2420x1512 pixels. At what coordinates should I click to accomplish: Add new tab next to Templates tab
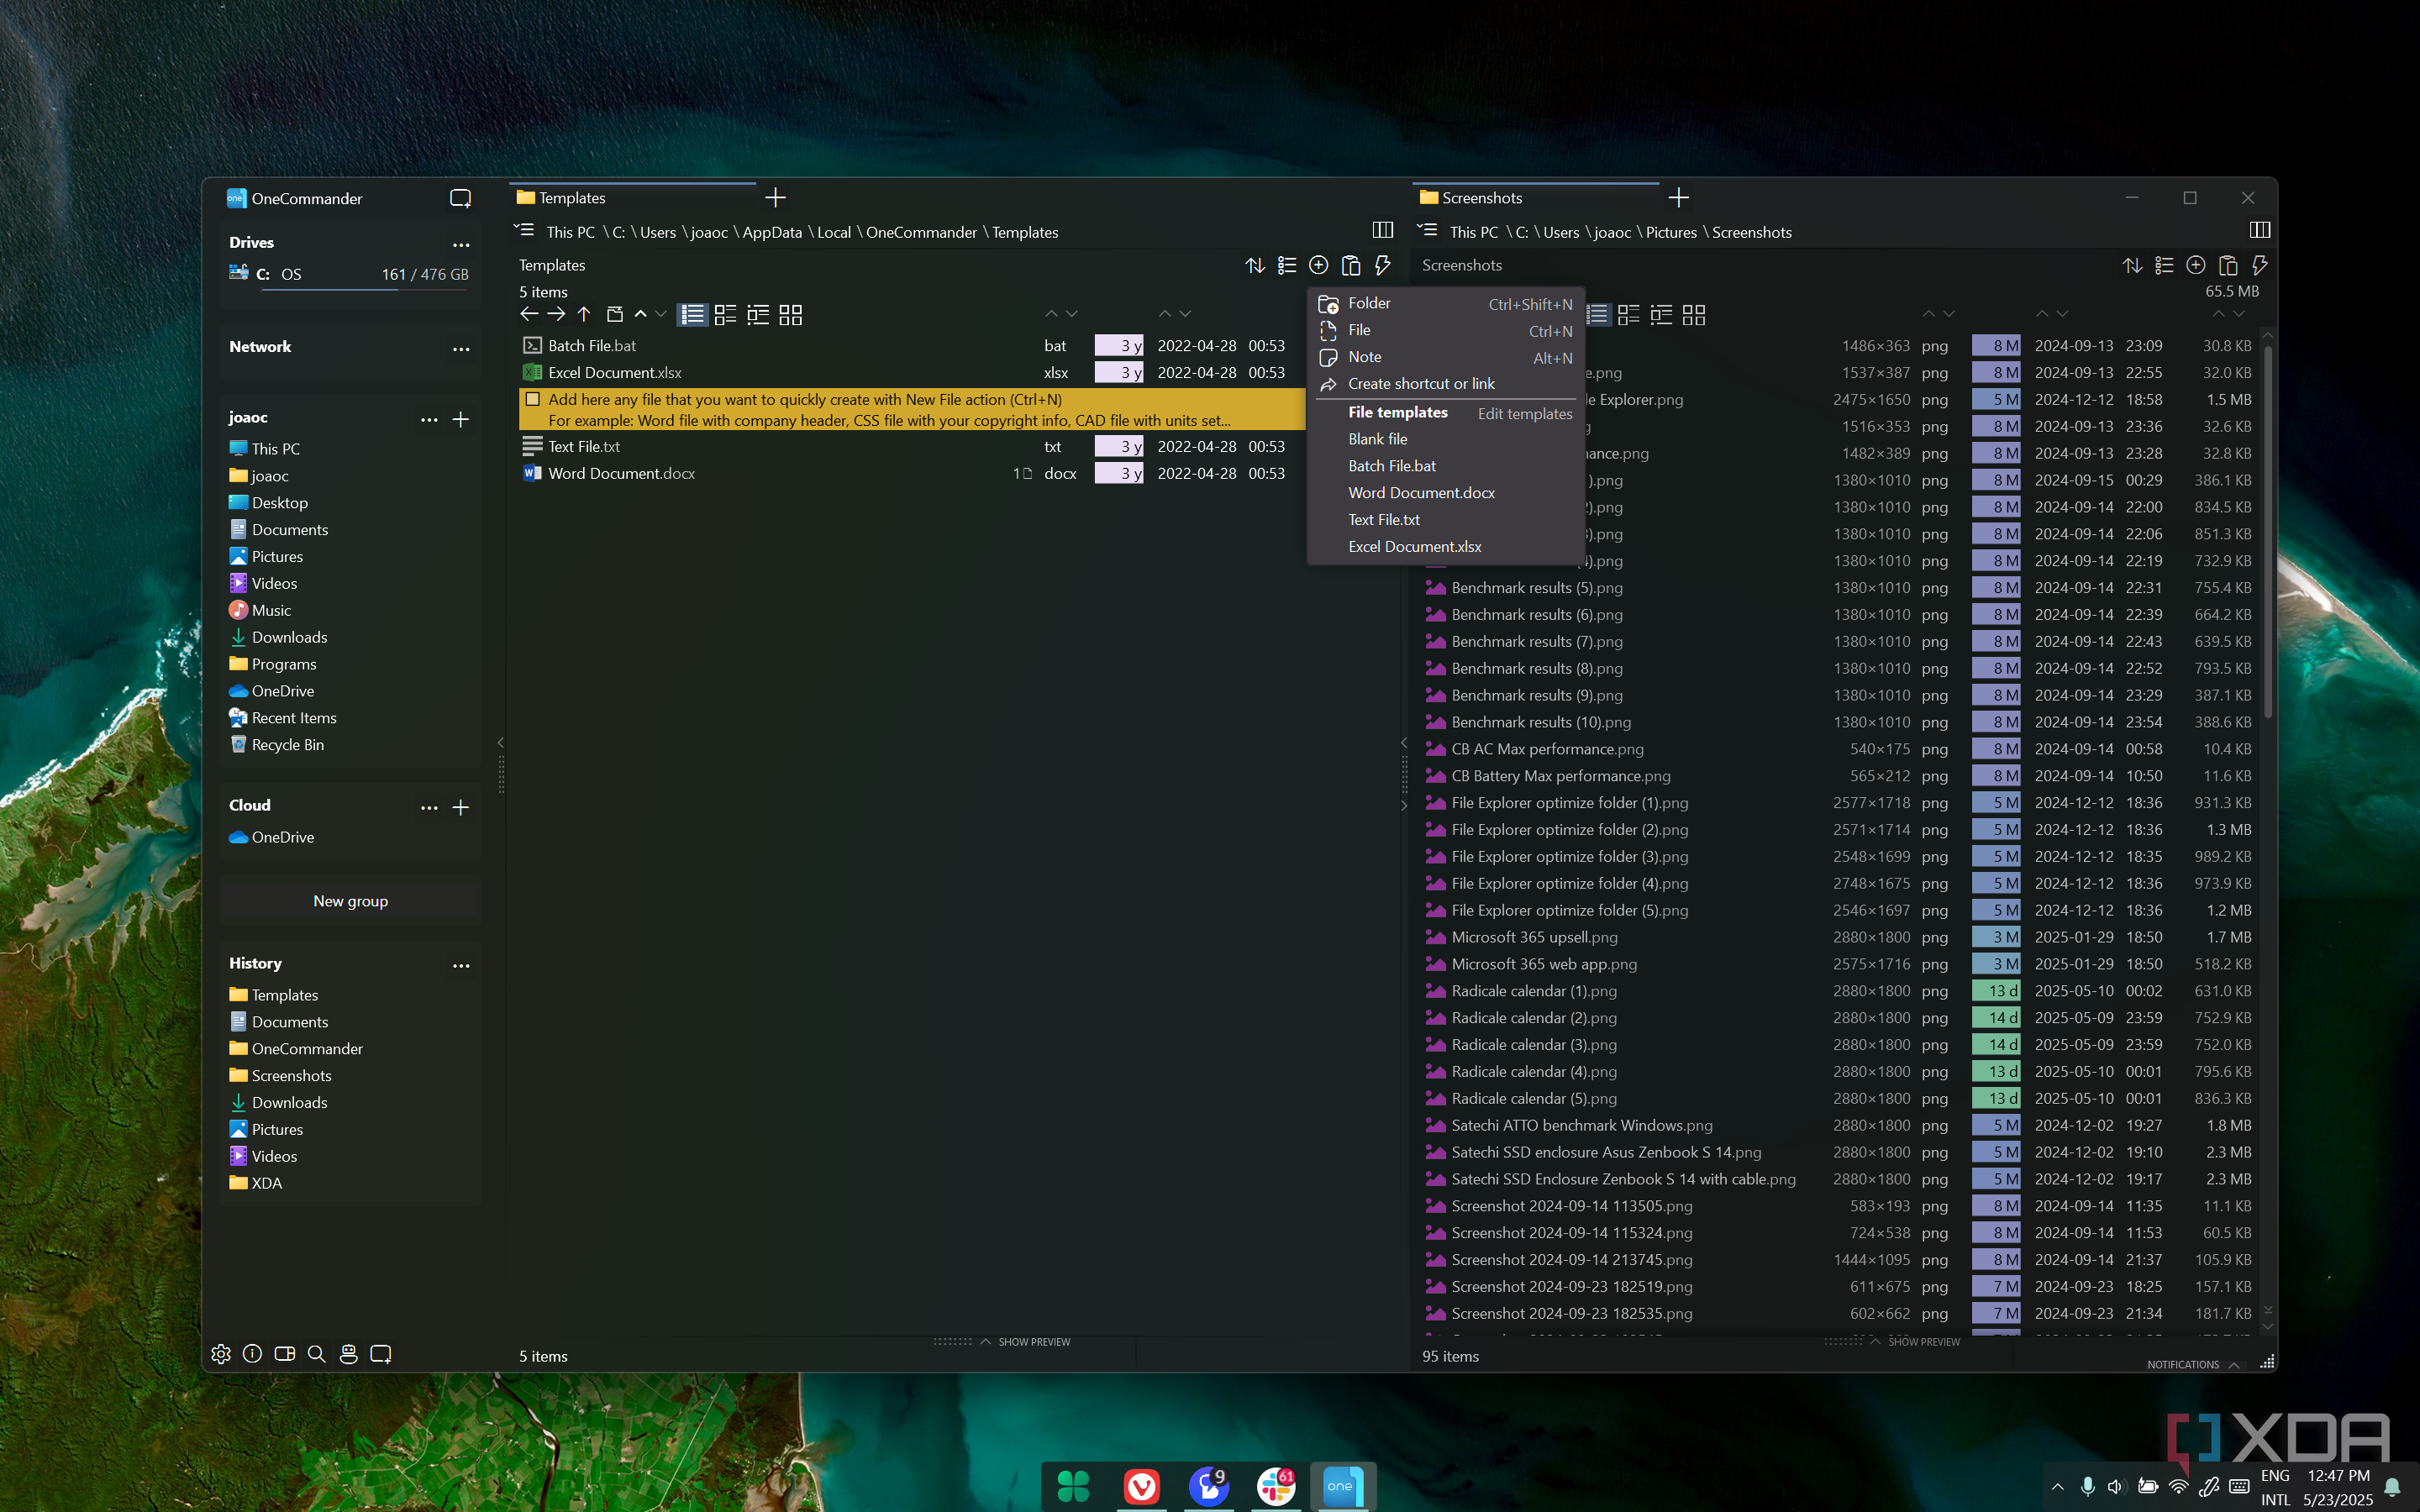point(775,198)
